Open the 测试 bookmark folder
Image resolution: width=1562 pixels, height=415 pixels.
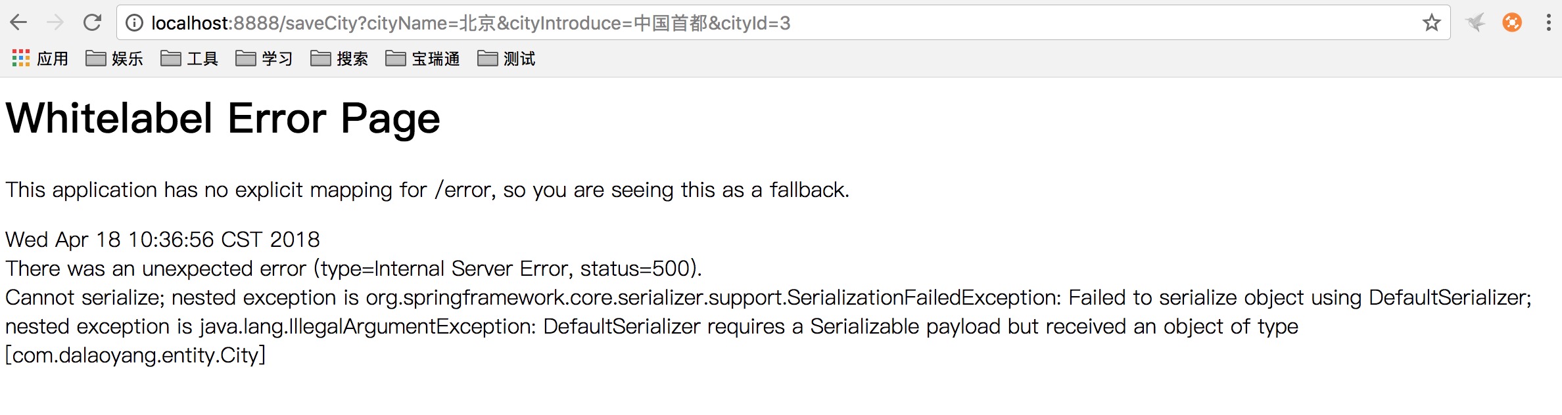(507, 59)
